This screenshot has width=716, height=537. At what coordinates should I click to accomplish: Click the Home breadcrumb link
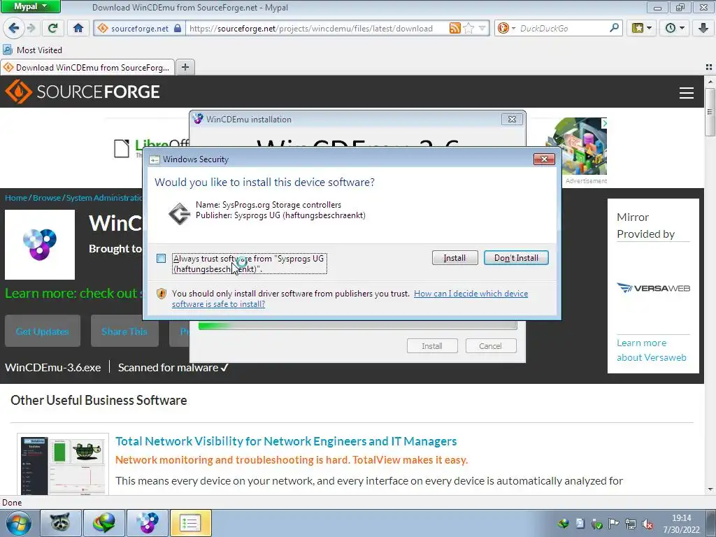coord(16,198)
